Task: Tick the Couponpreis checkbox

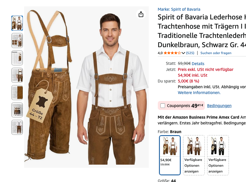Action: click(x=163, y=106)
